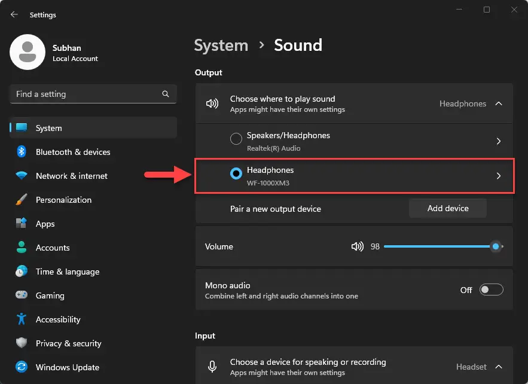528x384 pixels.
Task: Click 'Combine left and right audio channels' text
Action: (282, 296)
